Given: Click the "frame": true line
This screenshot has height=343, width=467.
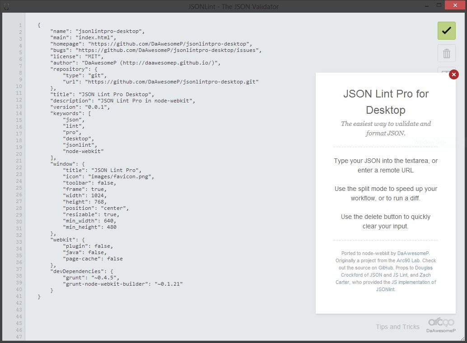Looking at the screenshot, I should tap(84, 190).
